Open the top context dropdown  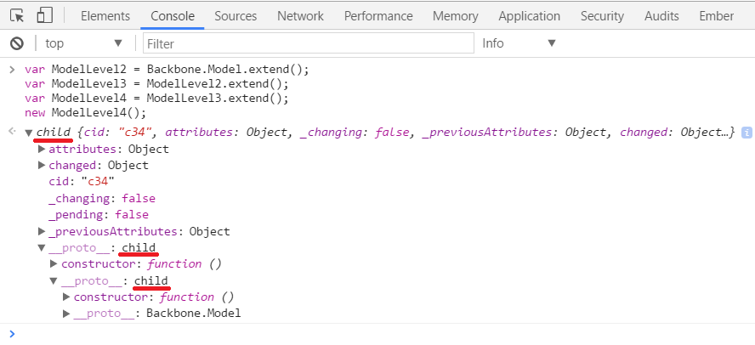(83, 43)
